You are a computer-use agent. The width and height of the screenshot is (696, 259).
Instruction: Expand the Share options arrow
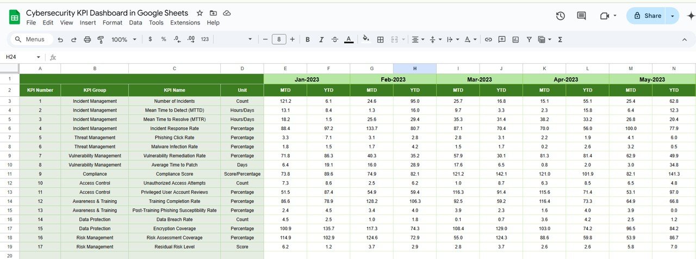click(673, 16)
